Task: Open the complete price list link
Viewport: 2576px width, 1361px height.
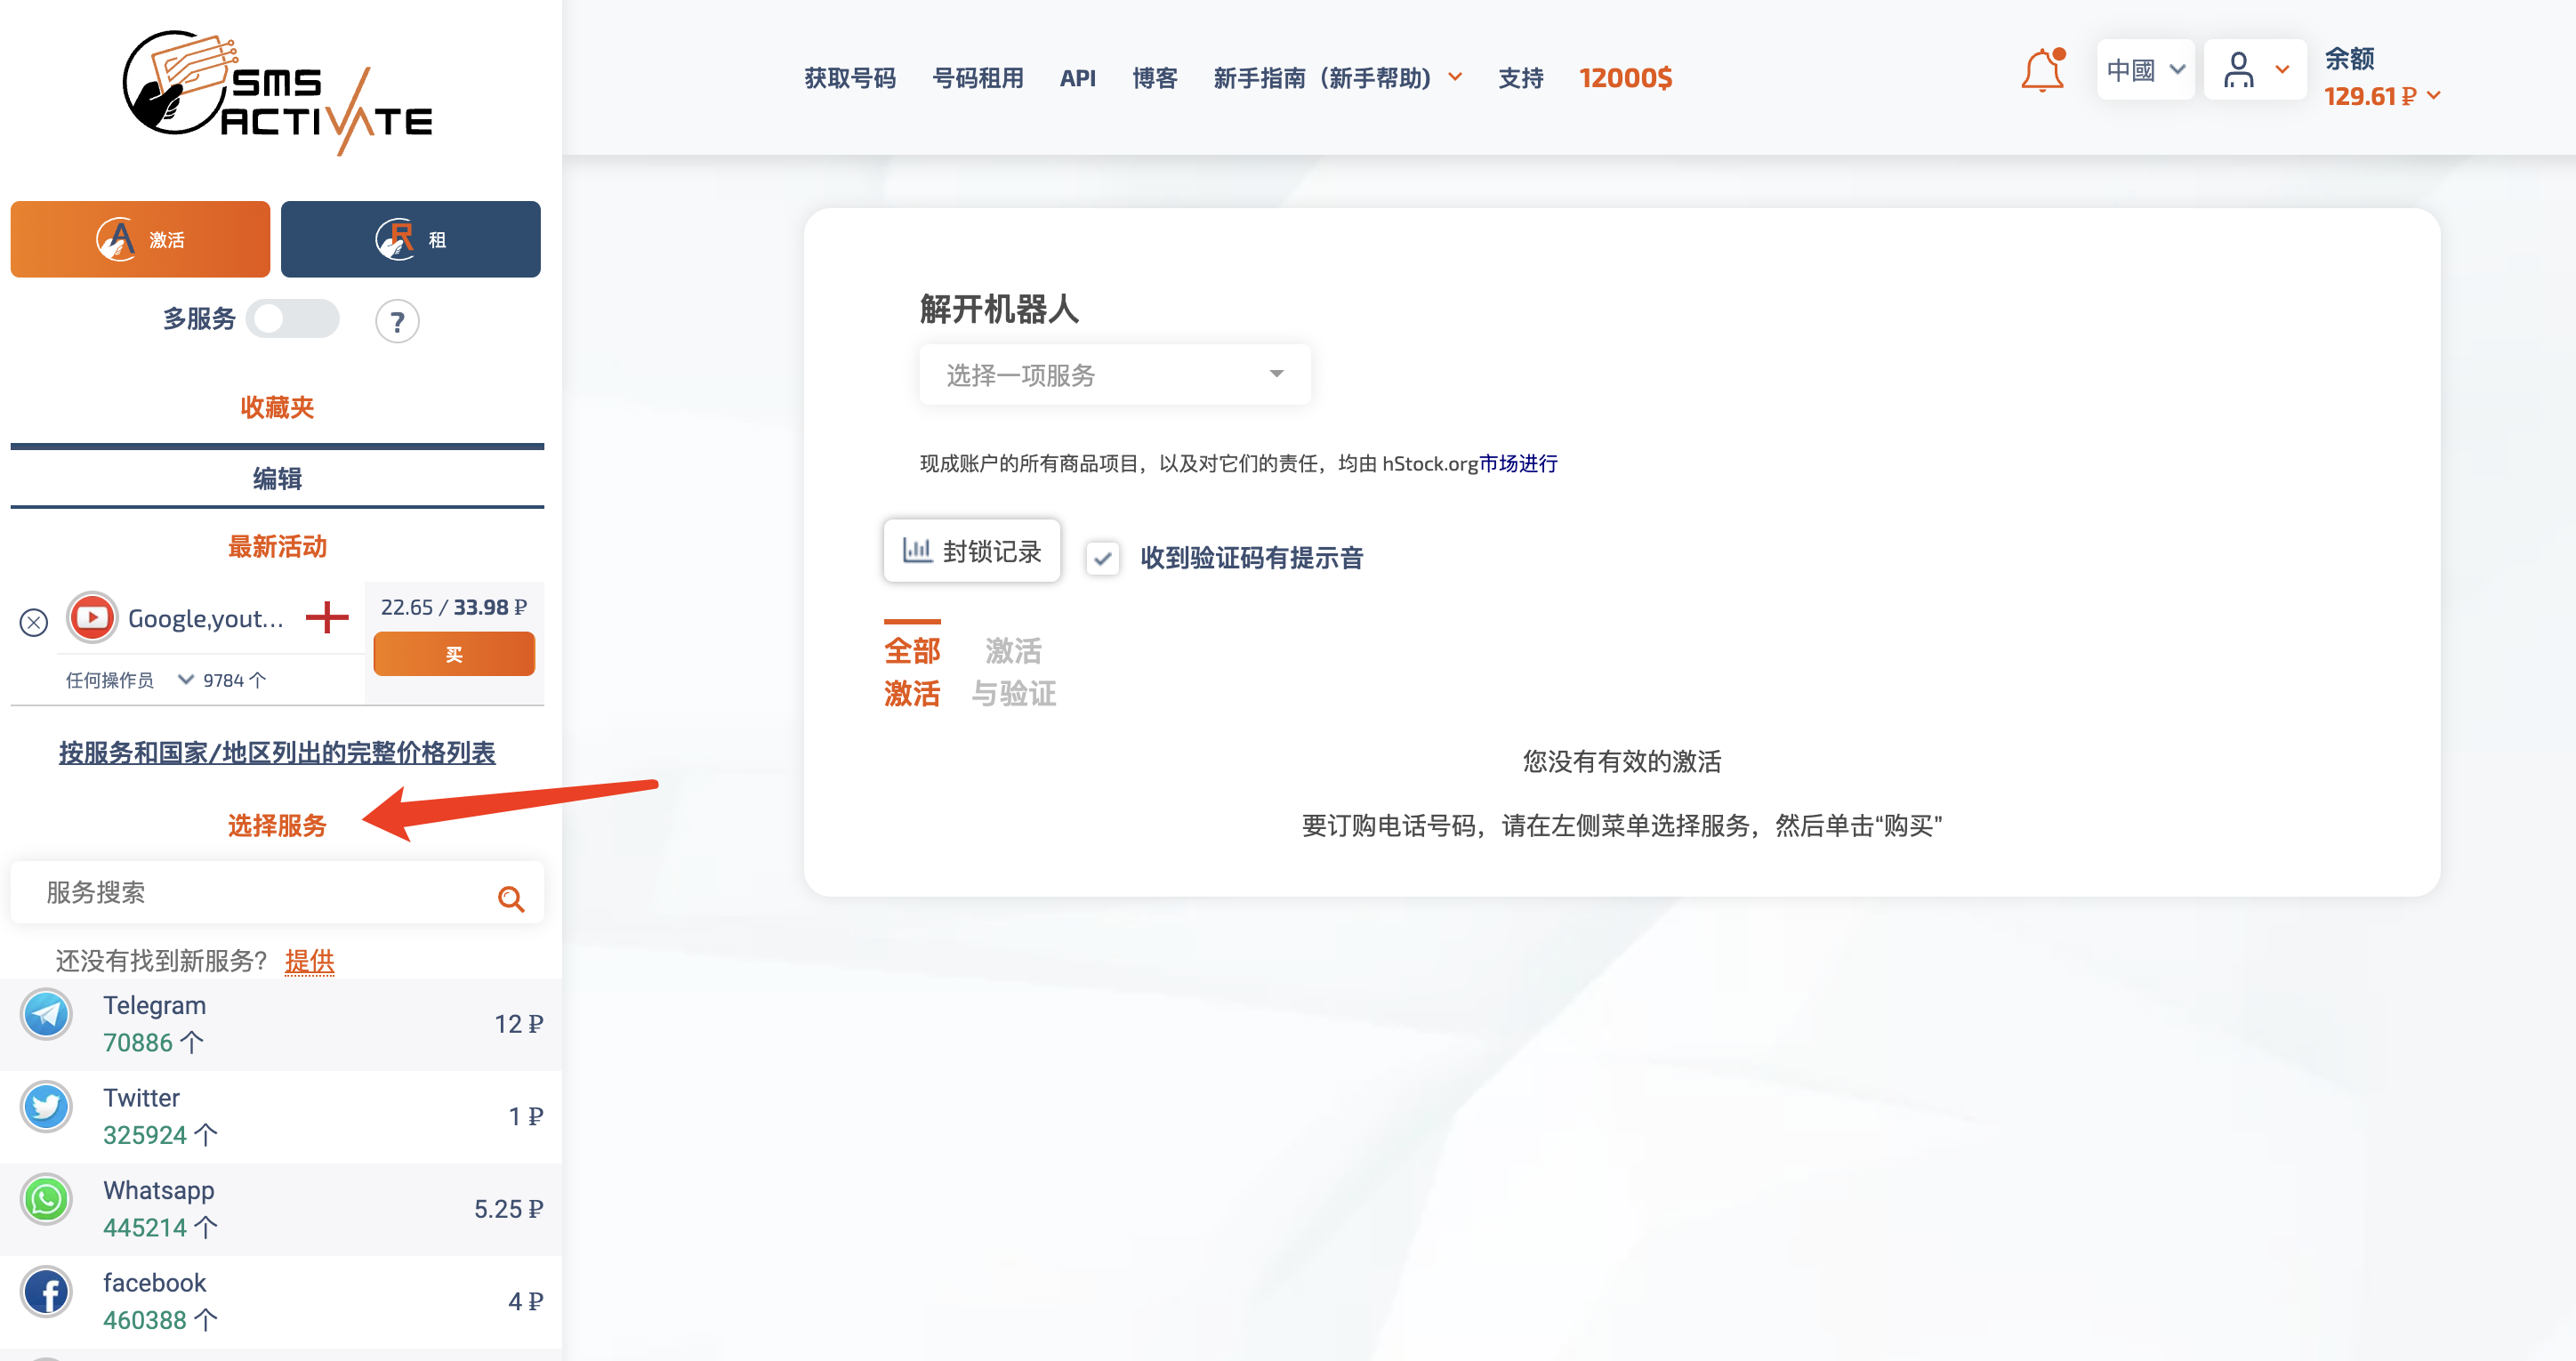Action: (277, 753)
